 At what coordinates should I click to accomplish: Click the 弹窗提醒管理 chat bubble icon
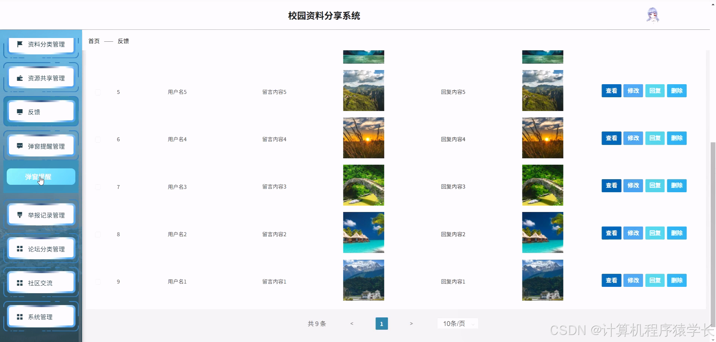pos(20,145)
